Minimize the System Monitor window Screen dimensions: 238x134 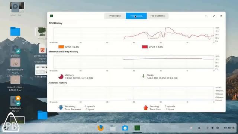[x=206, y=16]
